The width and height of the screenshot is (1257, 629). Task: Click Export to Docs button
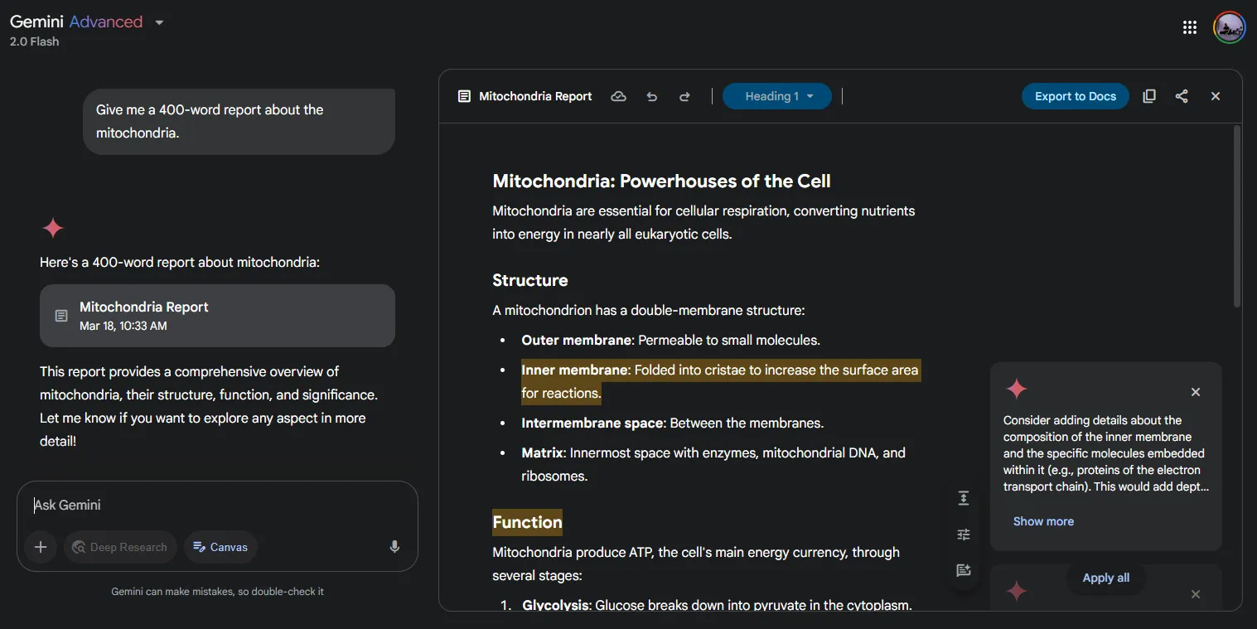[x=1076, y=96]
